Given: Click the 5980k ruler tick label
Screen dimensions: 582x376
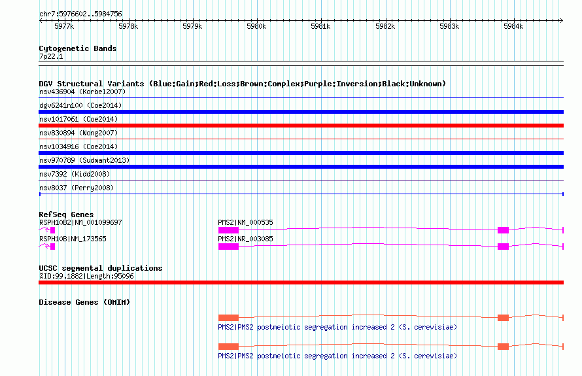Looking at the screenshot, I should (256, 26).
